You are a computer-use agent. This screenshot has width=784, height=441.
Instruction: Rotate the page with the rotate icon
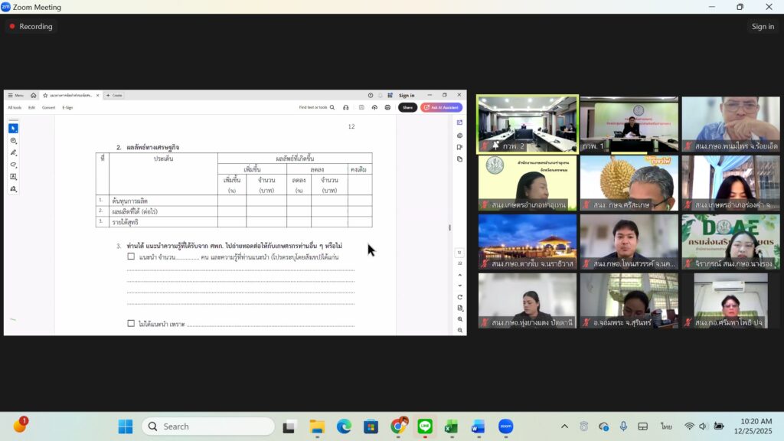click(x=459, y=297)
